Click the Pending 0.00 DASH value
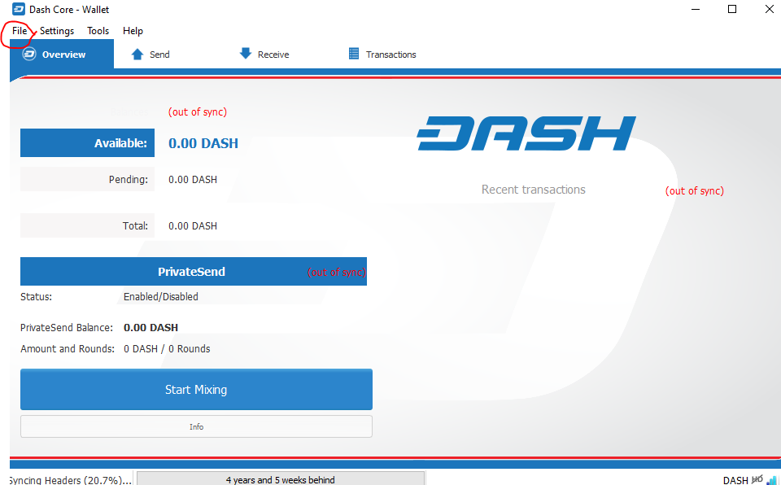 193,180
